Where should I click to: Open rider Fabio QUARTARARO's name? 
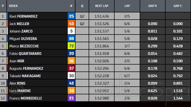[25, 54]
